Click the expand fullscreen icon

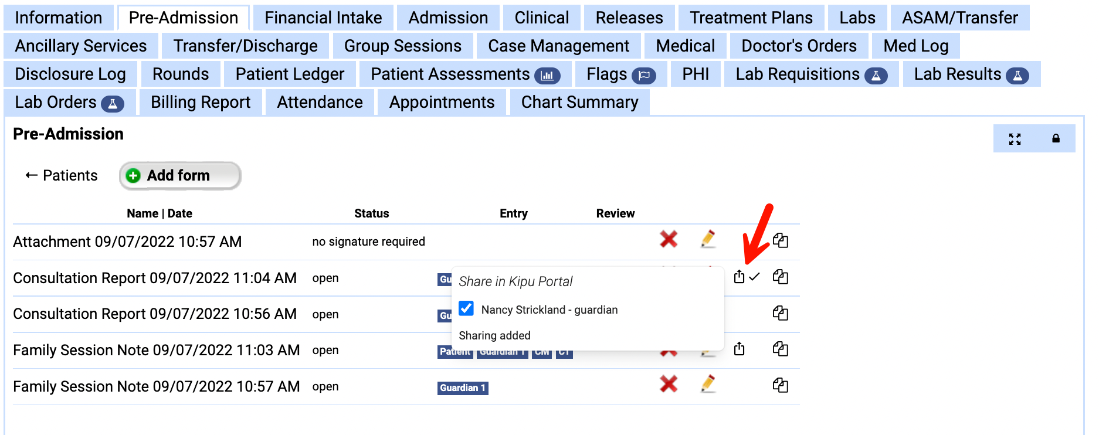tap(1015, 139)
